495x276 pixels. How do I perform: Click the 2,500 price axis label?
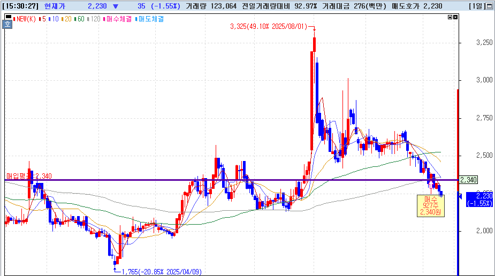(484, 155)
